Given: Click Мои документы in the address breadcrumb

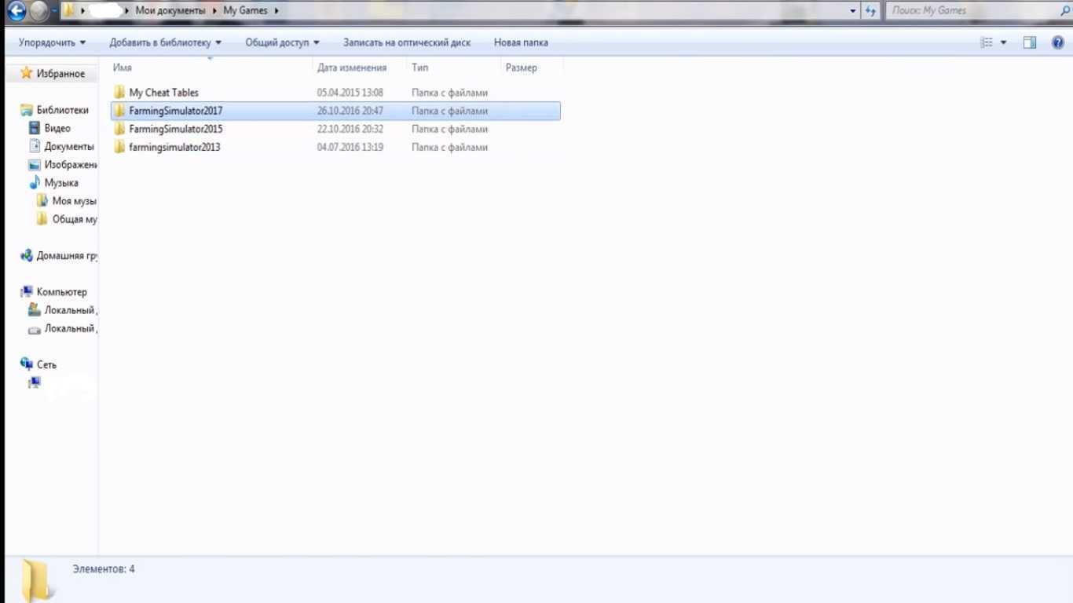Looking at the screenshot, I should [x=170, y=11].
